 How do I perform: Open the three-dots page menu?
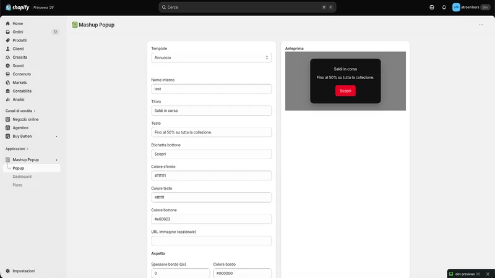(481, 25)
